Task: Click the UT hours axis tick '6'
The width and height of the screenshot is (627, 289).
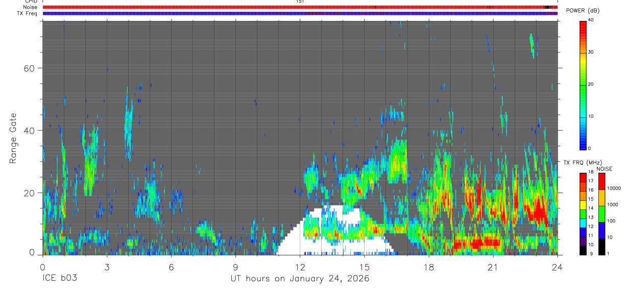Action: coord(171,267)
